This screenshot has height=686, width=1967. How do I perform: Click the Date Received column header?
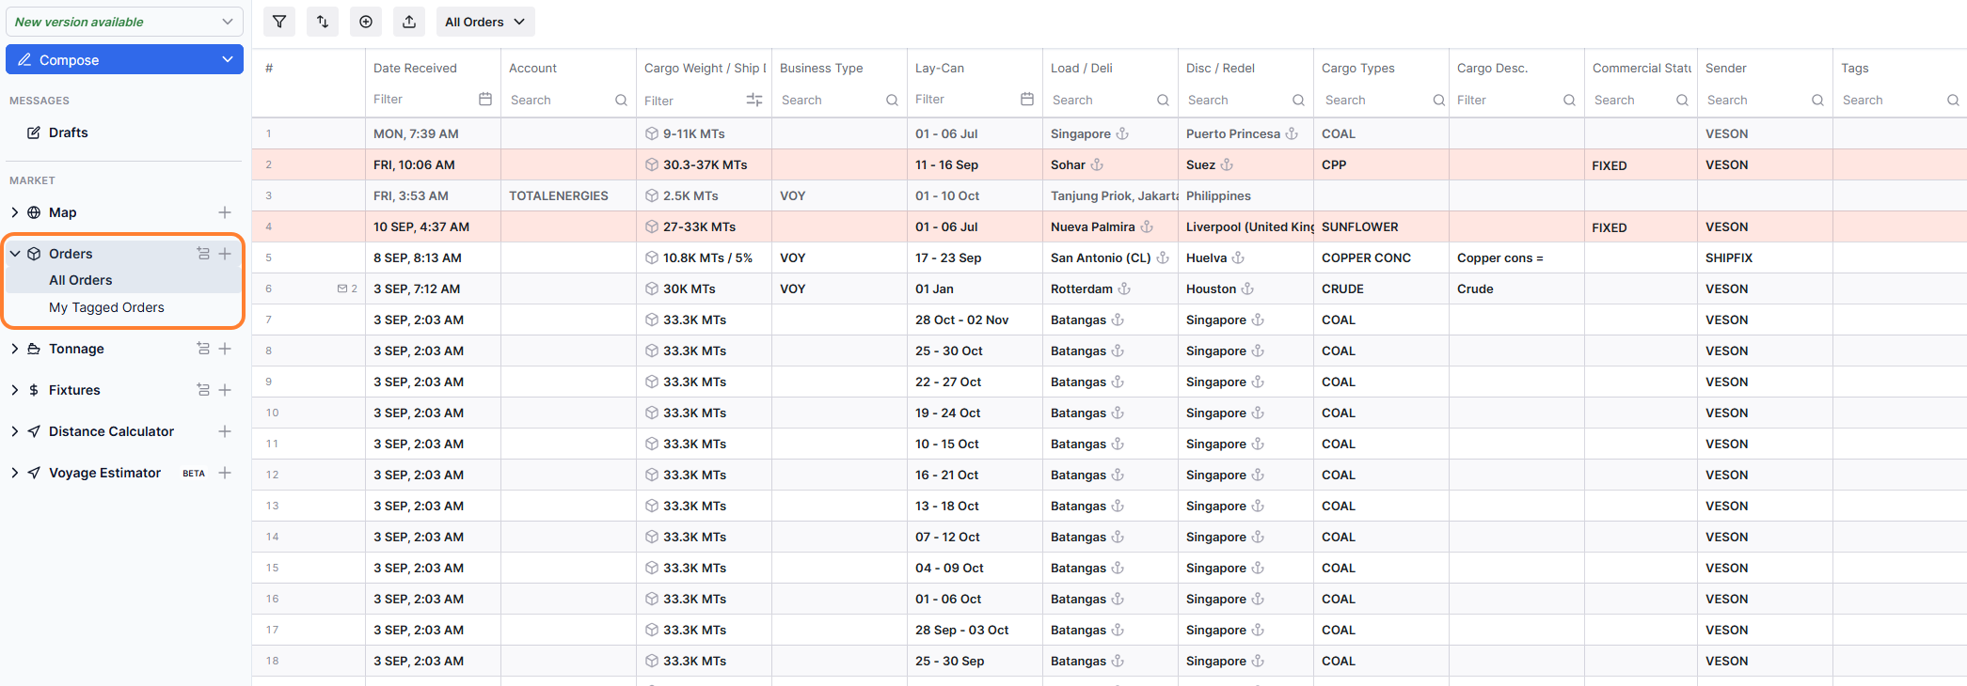pos(415,68)
